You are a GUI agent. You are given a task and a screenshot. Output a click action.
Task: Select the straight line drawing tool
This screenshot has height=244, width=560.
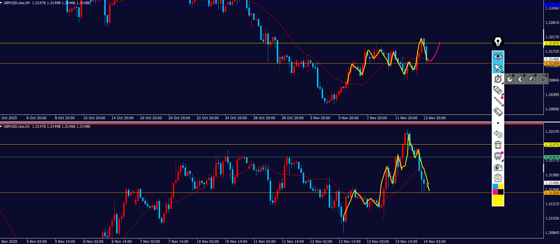click(x=498, y=101)
